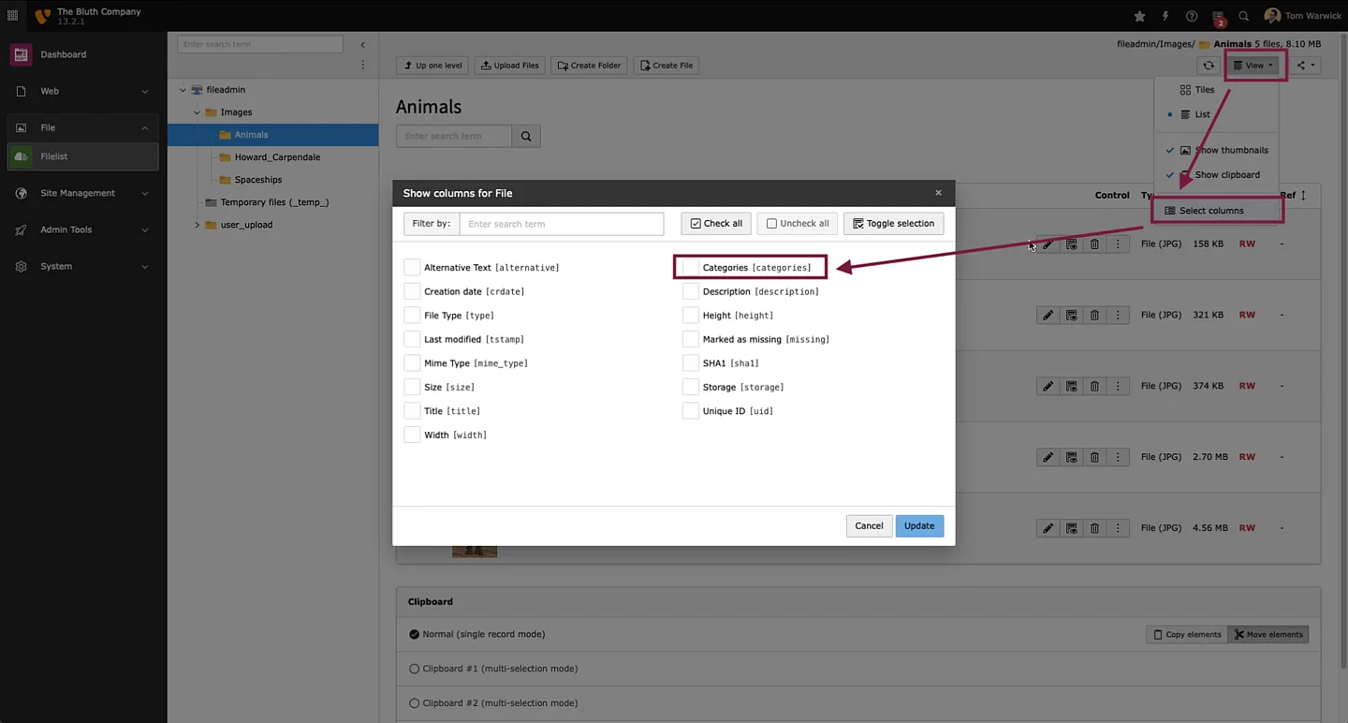
Task: Enable the Categories column checkbox
Action: 691,268
